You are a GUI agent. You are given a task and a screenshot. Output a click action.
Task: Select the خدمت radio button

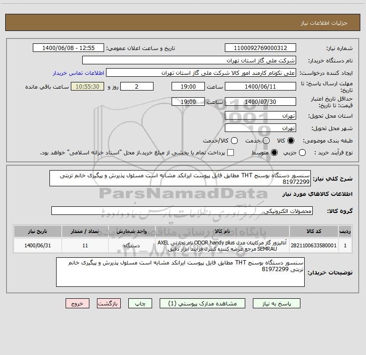tap(266, 141)
